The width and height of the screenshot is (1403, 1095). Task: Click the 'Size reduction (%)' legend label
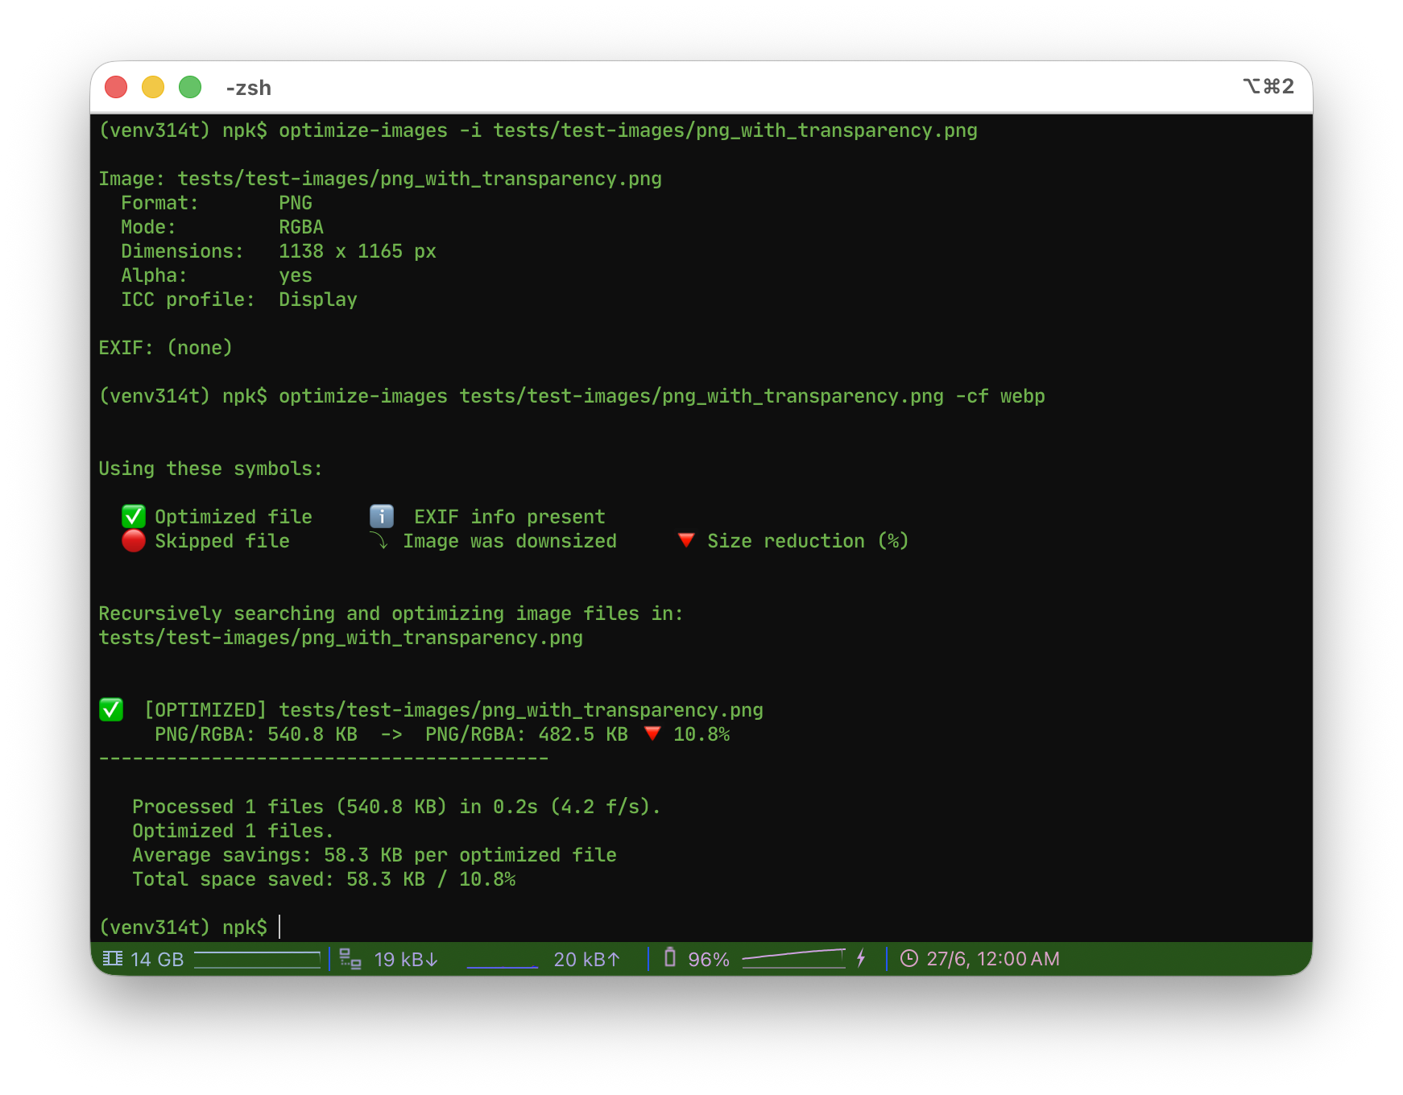coord(808,541)
